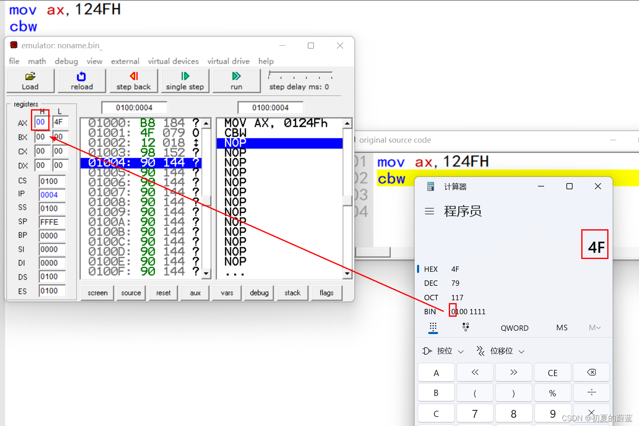Click the debug button at bottom
This screenshot has width=639, height=426.
(x=259, y=293)
